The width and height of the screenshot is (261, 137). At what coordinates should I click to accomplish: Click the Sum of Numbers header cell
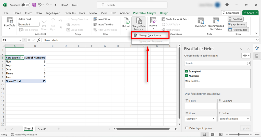point(35,58)
